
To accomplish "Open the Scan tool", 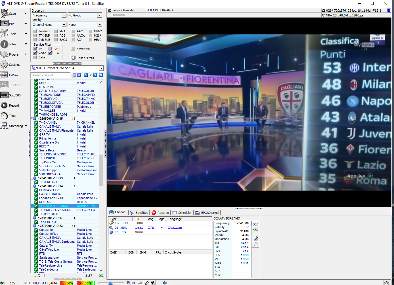I will (x=5, y=13).
